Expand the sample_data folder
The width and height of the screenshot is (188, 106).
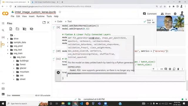point(8,42)
